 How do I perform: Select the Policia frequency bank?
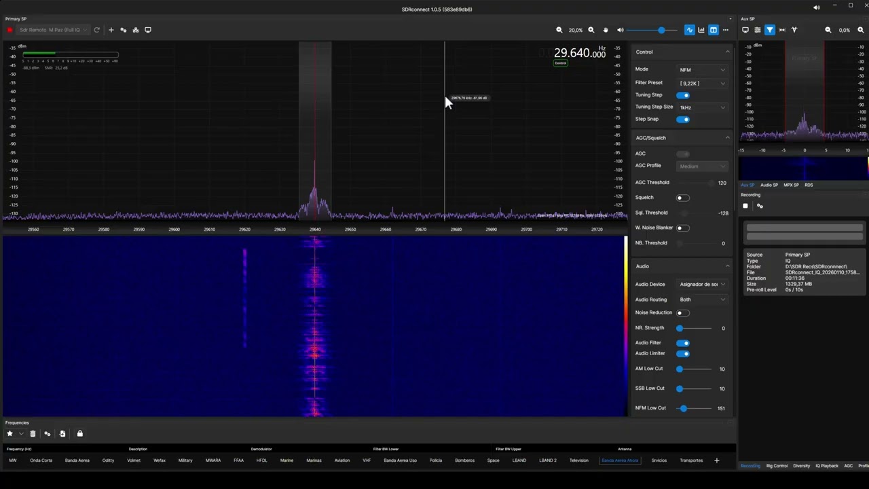pos(436,460)
